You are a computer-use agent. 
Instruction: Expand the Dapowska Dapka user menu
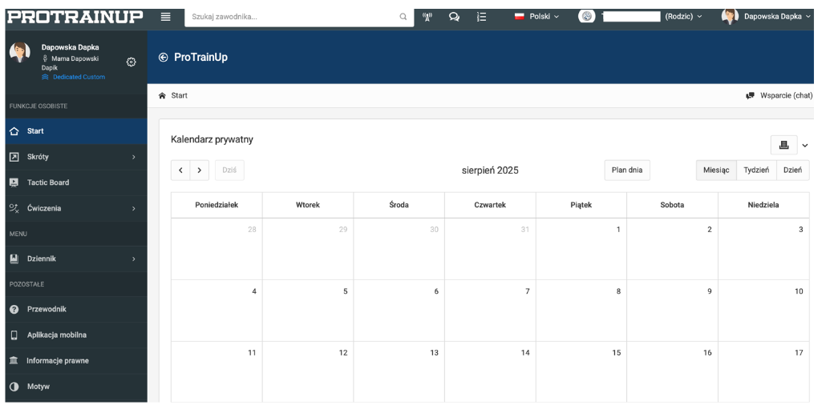772,16
